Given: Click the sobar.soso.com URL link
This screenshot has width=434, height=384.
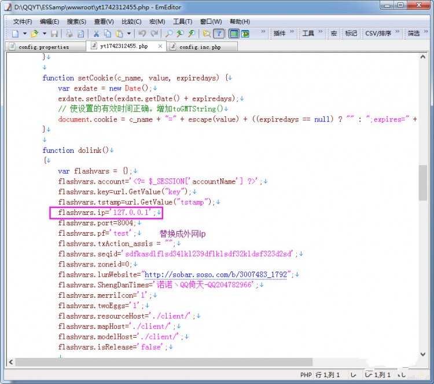Looking at the screenshot, I should tap(215, 275).
